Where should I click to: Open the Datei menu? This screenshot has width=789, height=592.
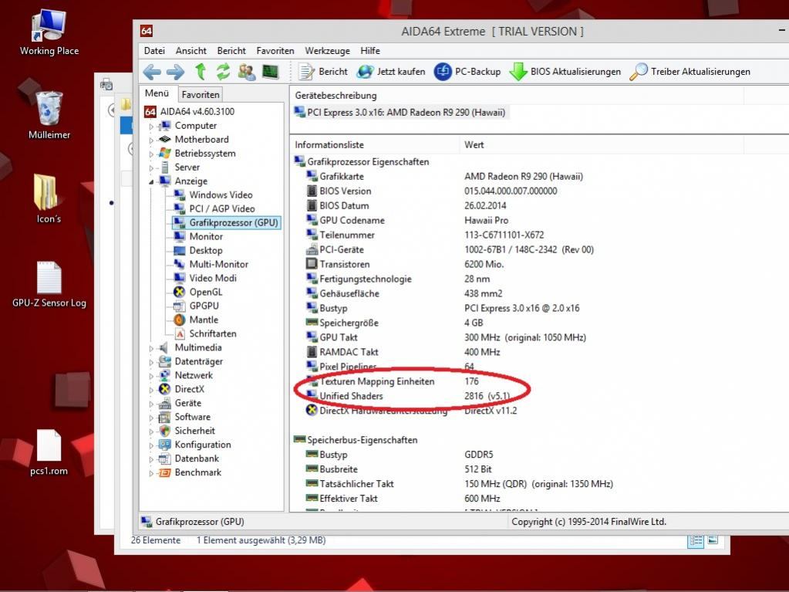154,51
